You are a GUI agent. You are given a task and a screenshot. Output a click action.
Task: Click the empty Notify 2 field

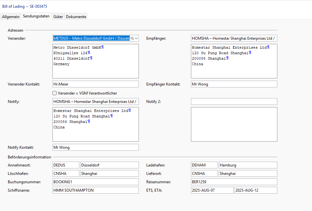[x=234, y=102]
